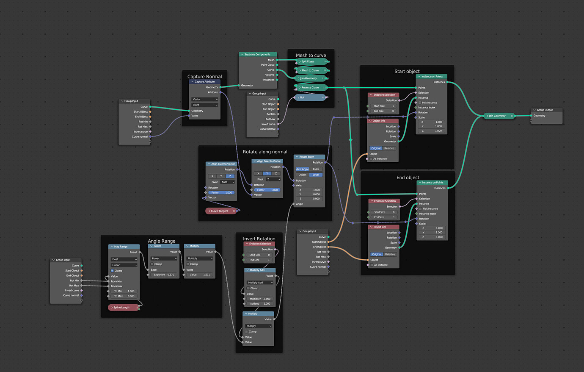Viewport: 584px width, 372px height.
Task: Open the Linear dropdown in Map Range
Action: coord(124,265)
